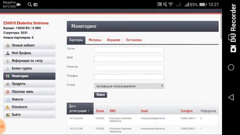Screen dimensions: 240x135
Task: Click ES6810 Ekaterina Smirnova user name
Action: pyautogui.click(x=26, y=23)
